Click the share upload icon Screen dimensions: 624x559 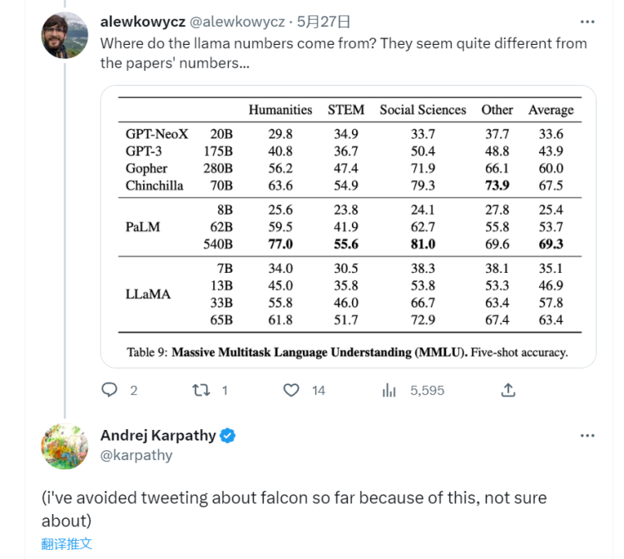click(x=508, y=390)
